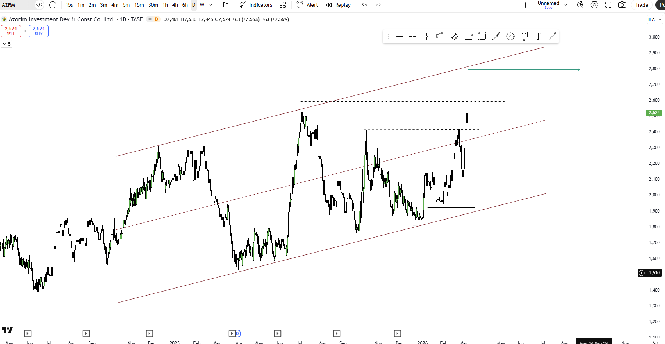Switch to the 15s timeframe
The image size is (665, 344).
tap(69, 5)
